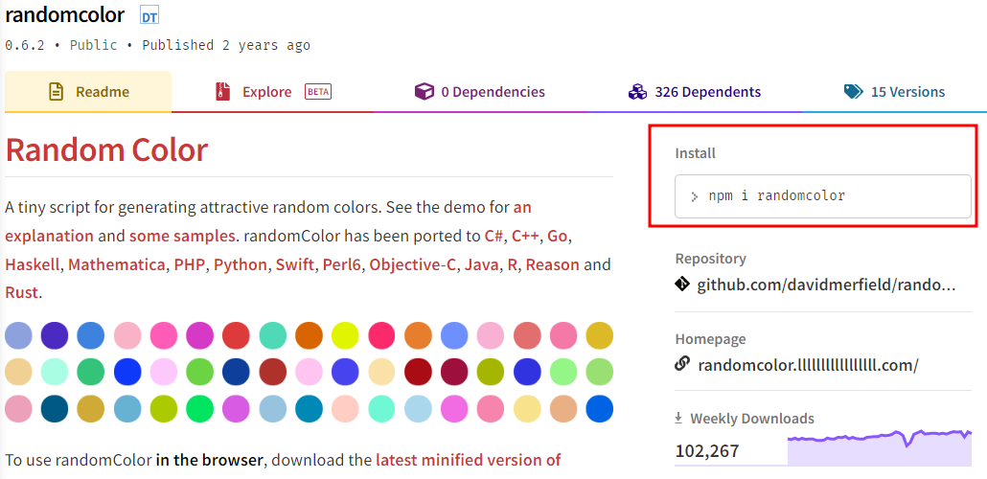Image resolution: width=987 pixels, height=479 pixels.
Task: Click the stacked cubes Dependents icon
Action: pyautogui.click(x=637, y=92)
